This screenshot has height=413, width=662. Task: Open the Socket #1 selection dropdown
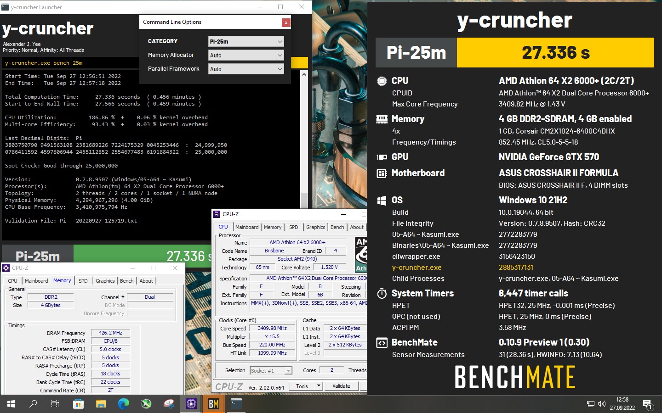point(271,370)
